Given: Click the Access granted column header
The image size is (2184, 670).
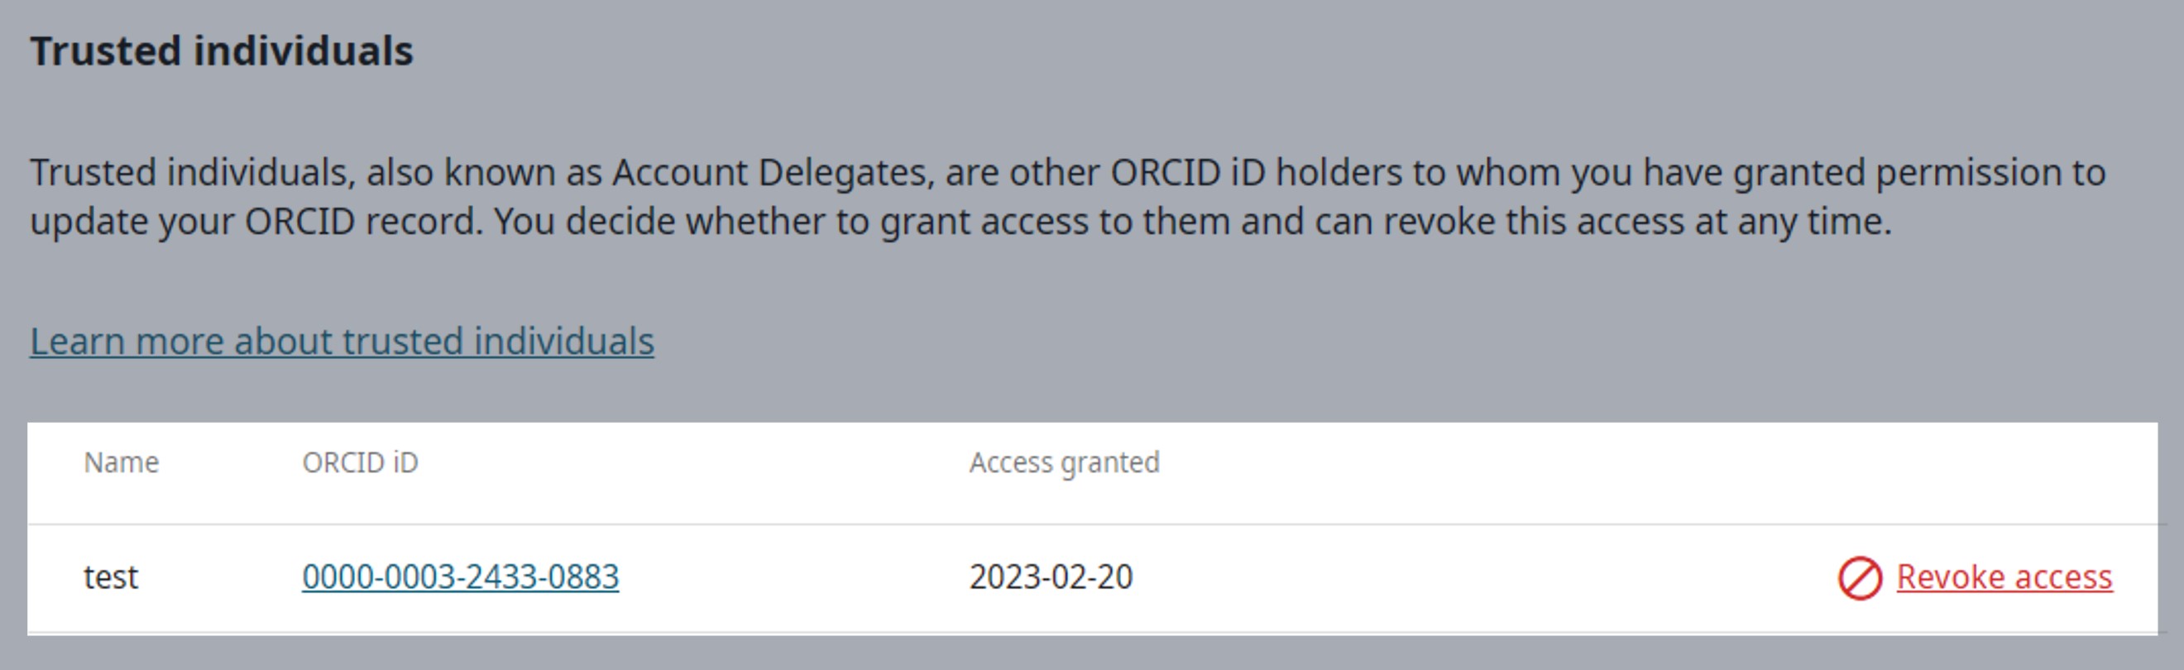Looking at the screenshot, I should [1064, 463].
